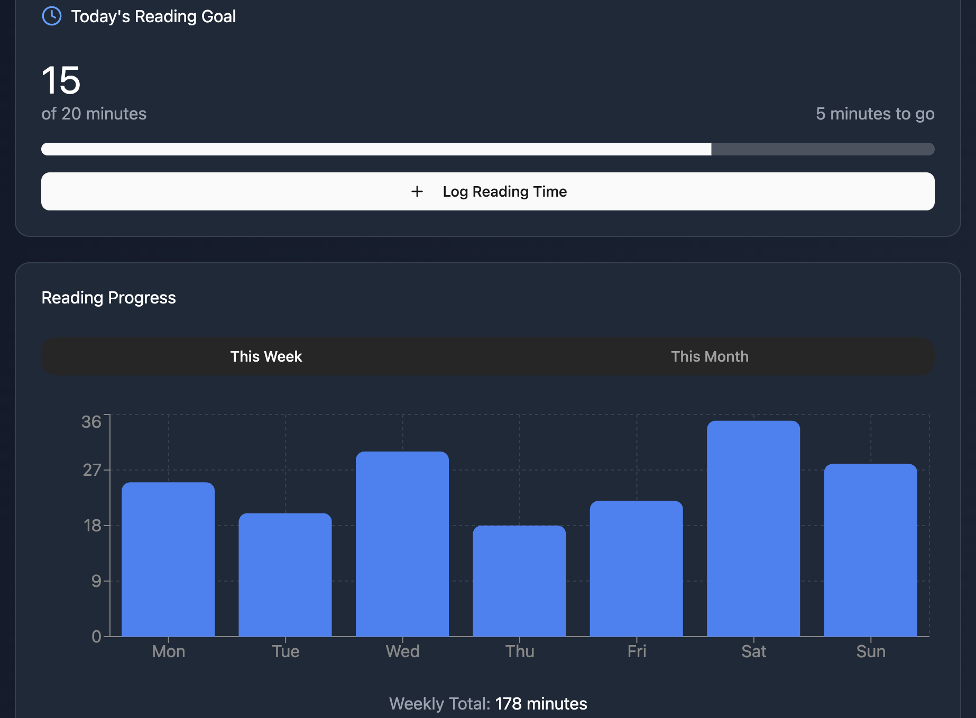Click the Saturday bar, the tallest one
The width and height of the screenshot is (976, 718).
click(x=753, y=528)
